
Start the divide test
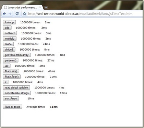(x=8, y=44)
